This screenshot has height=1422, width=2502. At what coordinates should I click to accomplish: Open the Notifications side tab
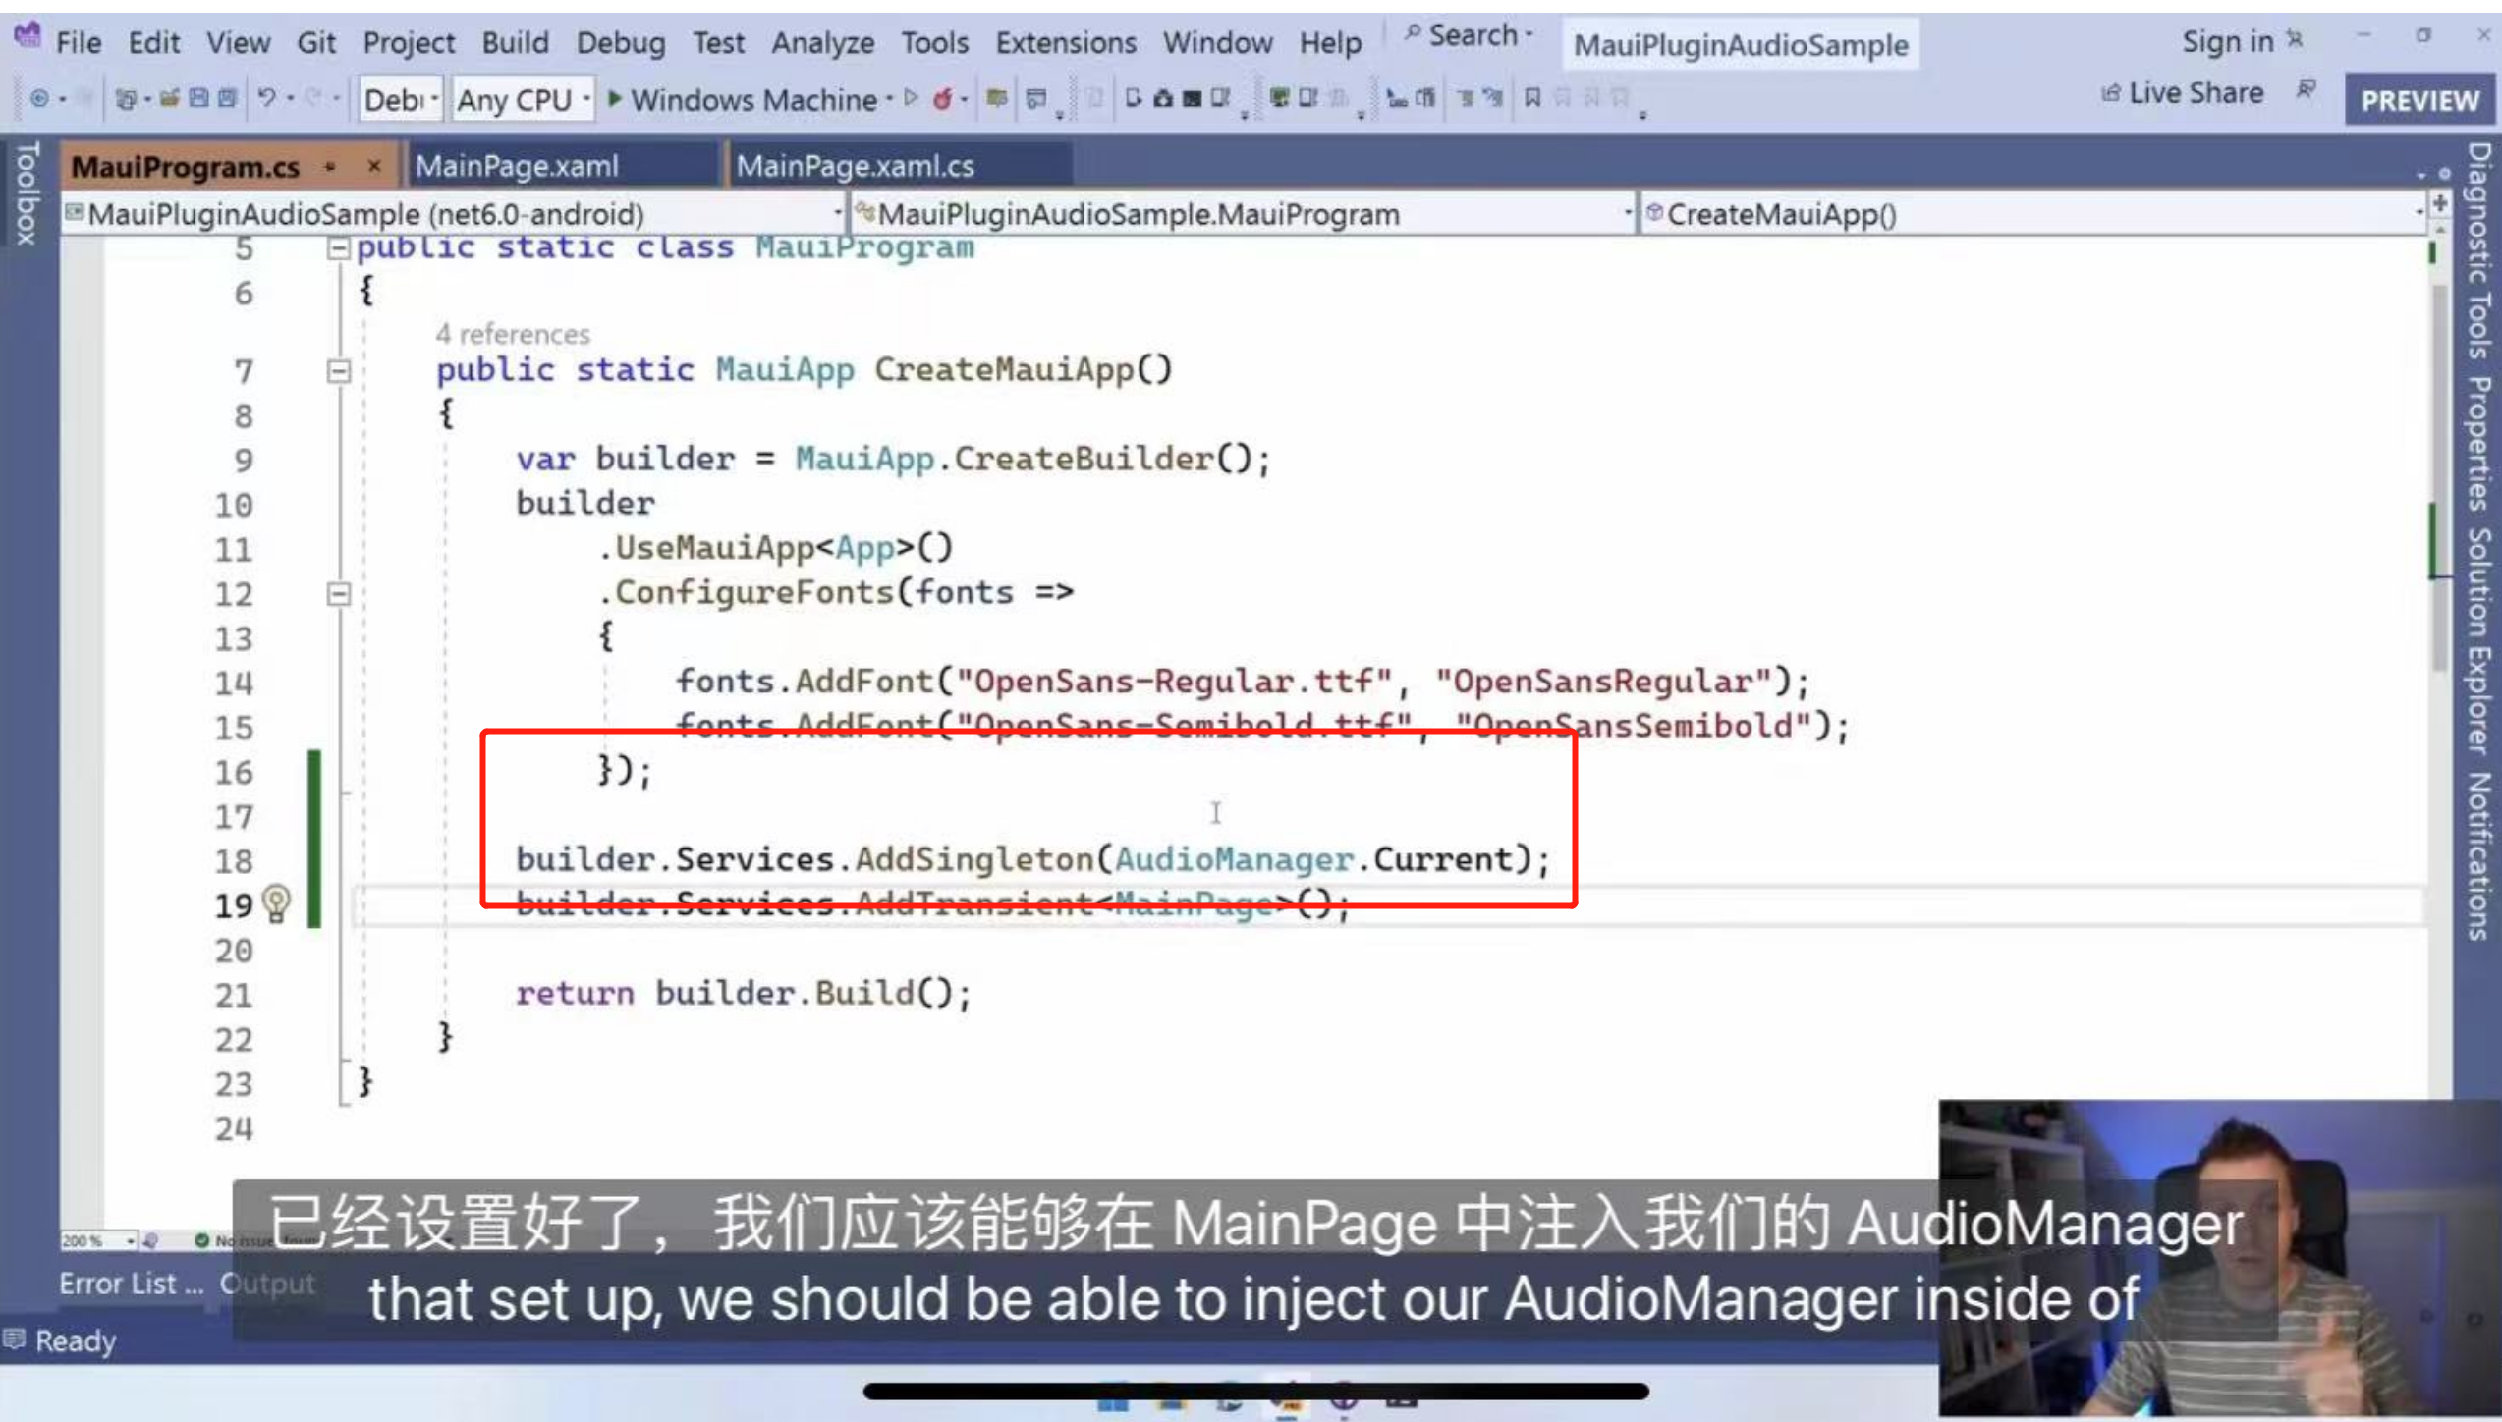pos(2479,856)
